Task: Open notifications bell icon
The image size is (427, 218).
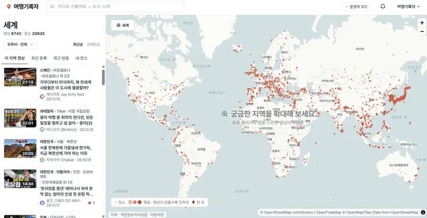Action: click(x=383, y=6)
